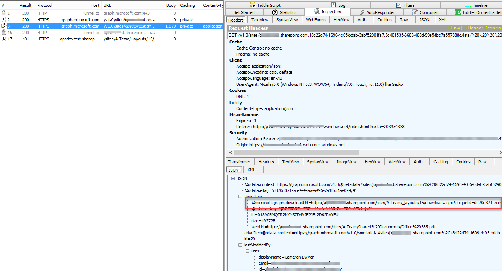
Task: Select the request Headers tab
Action: coord(236,20)
